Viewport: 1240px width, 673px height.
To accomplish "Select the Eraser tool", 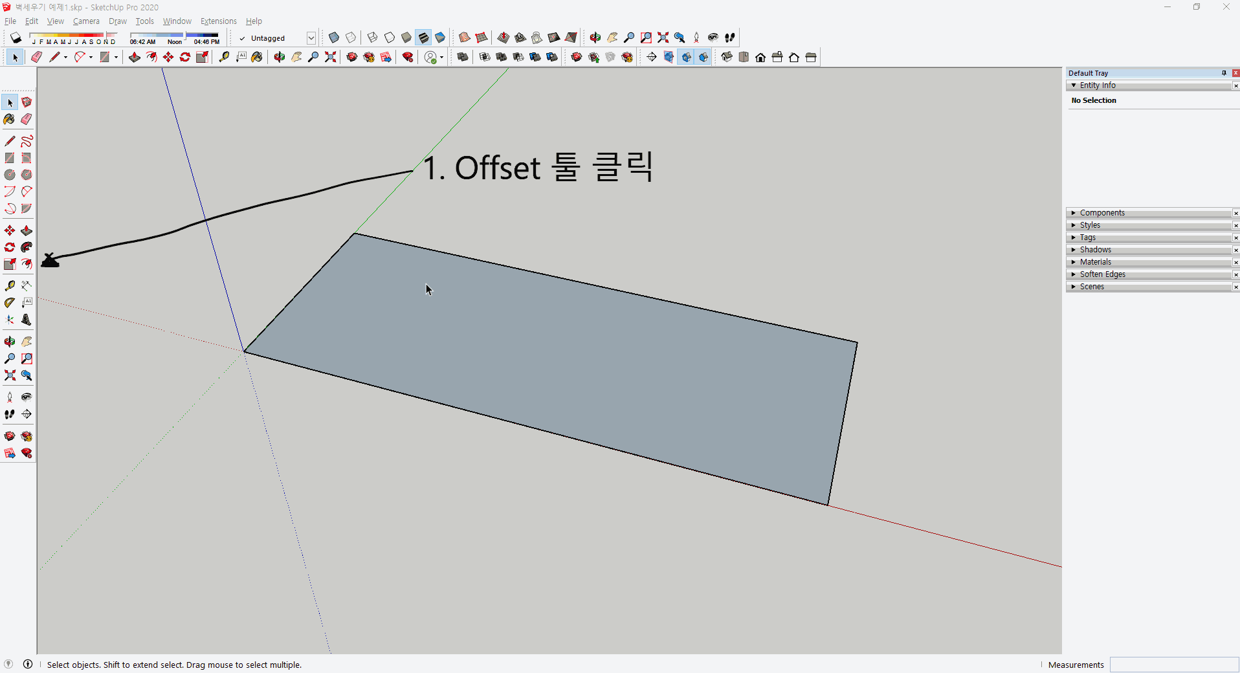I will pyautogui.click(x=27, y=119).
